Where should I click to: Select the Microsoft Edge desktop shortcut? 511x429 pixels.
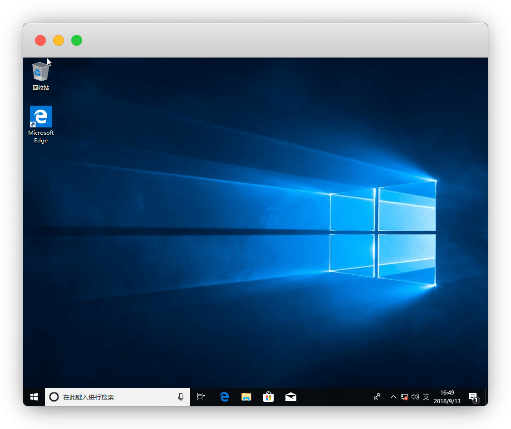coord(41,124)
